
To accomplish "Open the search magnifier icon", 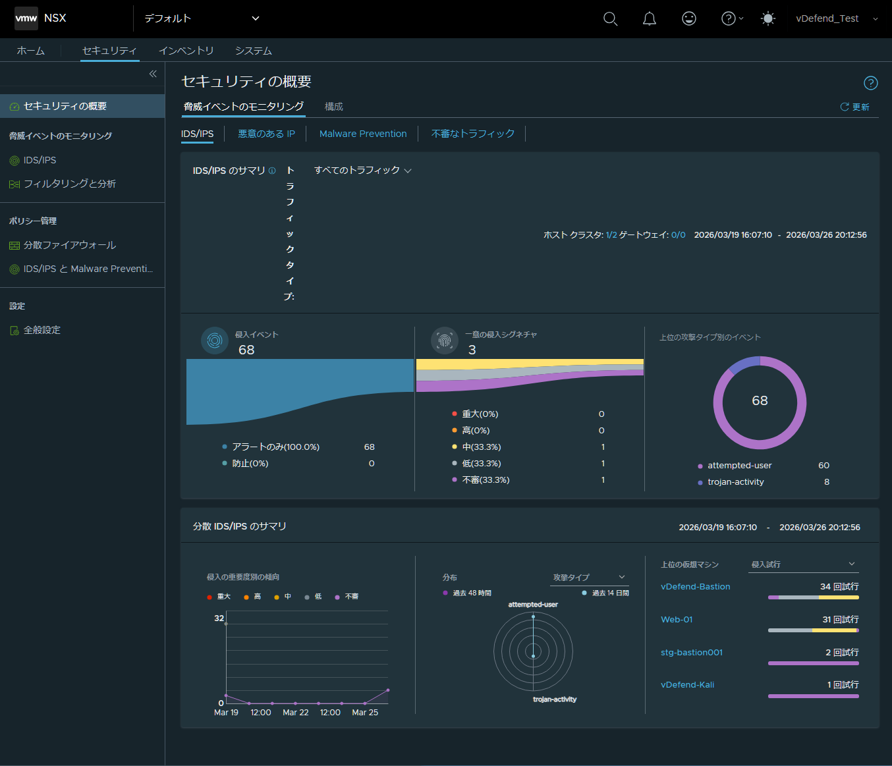I will pos(611,18).
